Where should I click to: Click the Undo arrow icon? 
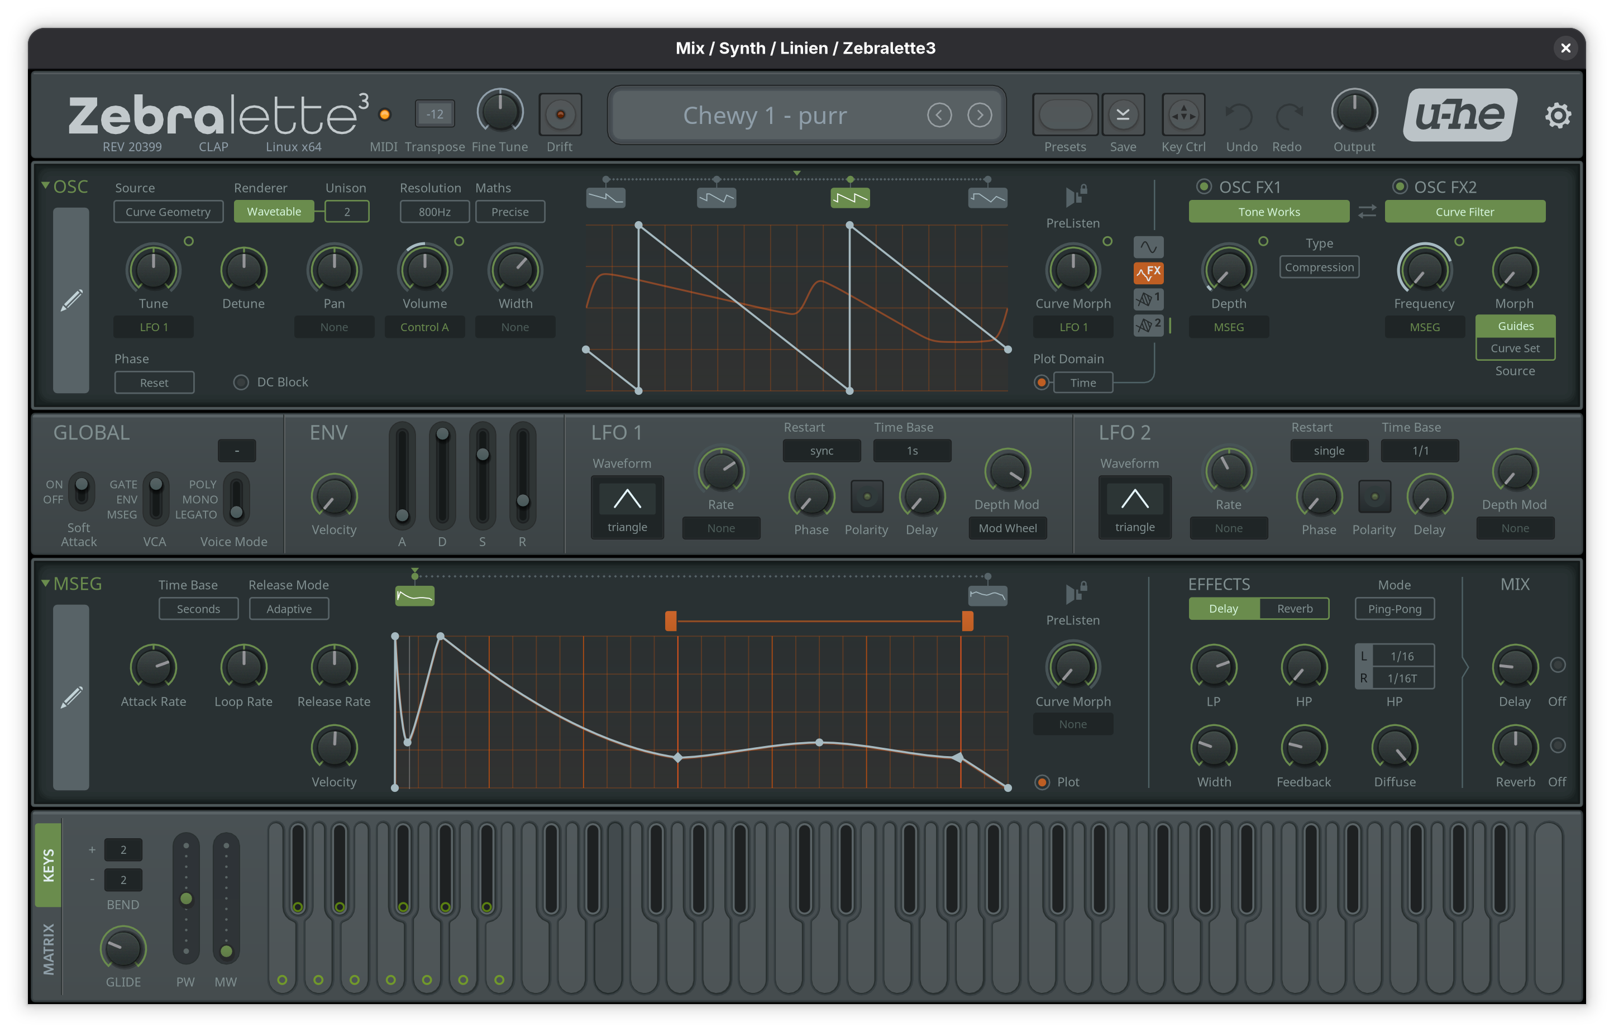pyautogui.click(x=1240, y=117)
